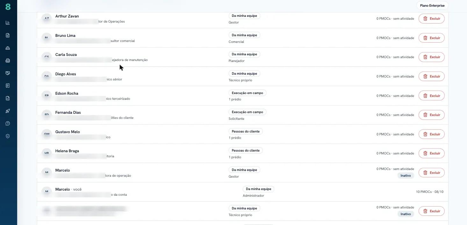Click Da minha equipe tag for Arthur Zavan
This screenshot has width=467, height=225.
pos(244,16)
